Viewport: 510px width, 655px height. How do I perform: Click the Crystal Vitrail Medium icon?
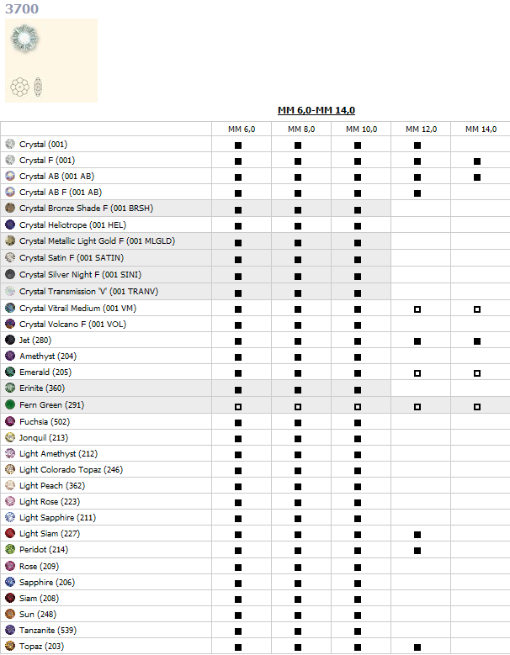point(10,308)
